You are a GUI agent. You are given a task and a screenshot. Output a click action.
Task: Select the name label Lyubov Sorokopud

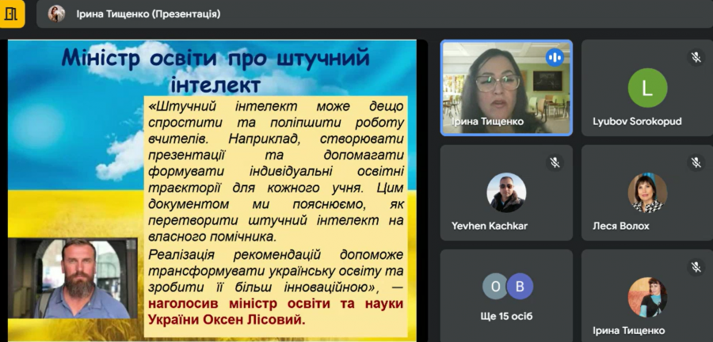click(x=637, y=122)
